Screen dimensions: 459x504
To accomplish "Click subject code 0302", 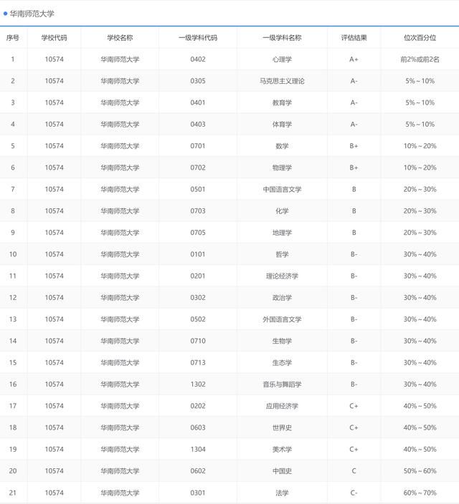I will click(198, 298).
